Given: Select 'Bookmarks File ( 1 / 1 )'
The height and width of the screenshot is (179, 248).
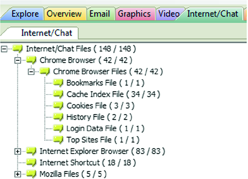Looking at the screenshot, I should point(105,83).
